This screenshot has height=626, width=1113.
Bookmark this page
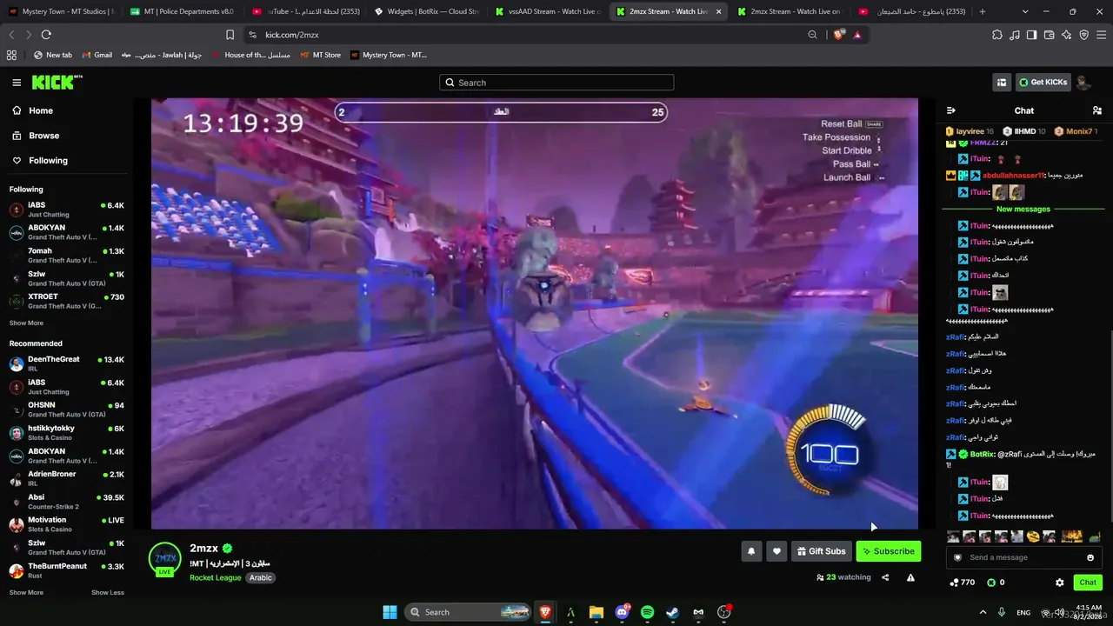point(230,35)
